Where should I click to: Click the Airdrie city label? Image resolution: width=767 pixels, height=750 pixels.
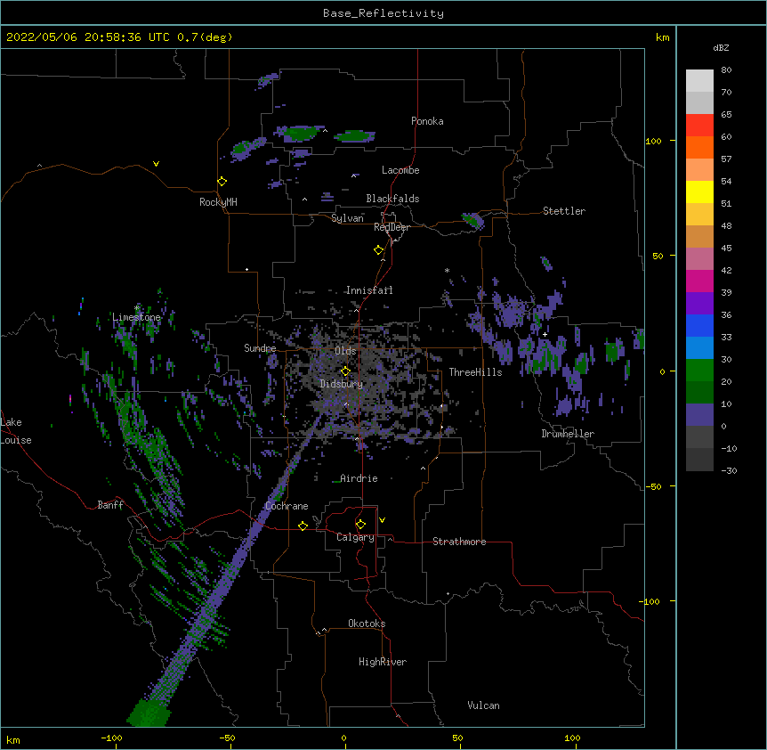coord(359,478)
